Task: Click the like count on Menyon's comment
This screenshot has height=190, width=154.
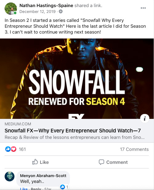Action: coord(64,187)
